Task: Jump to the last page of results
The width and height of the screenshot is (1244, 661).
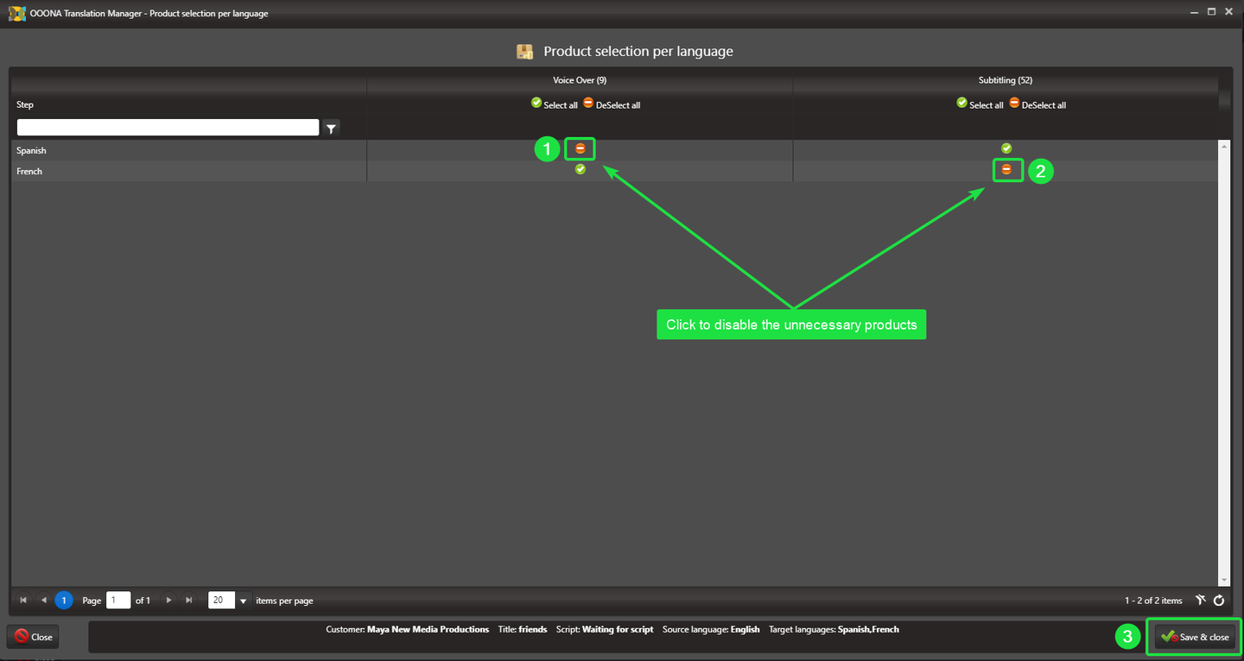Action: [189, 601]
